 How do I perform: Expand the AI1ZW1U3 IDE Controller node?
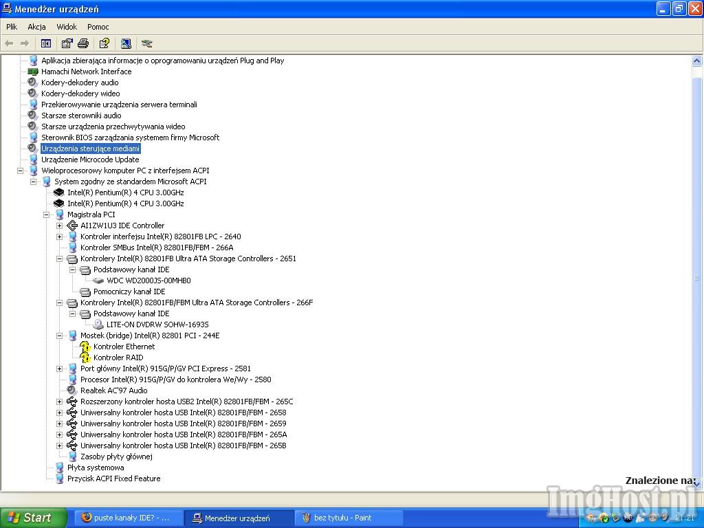[x=59, y=225]
